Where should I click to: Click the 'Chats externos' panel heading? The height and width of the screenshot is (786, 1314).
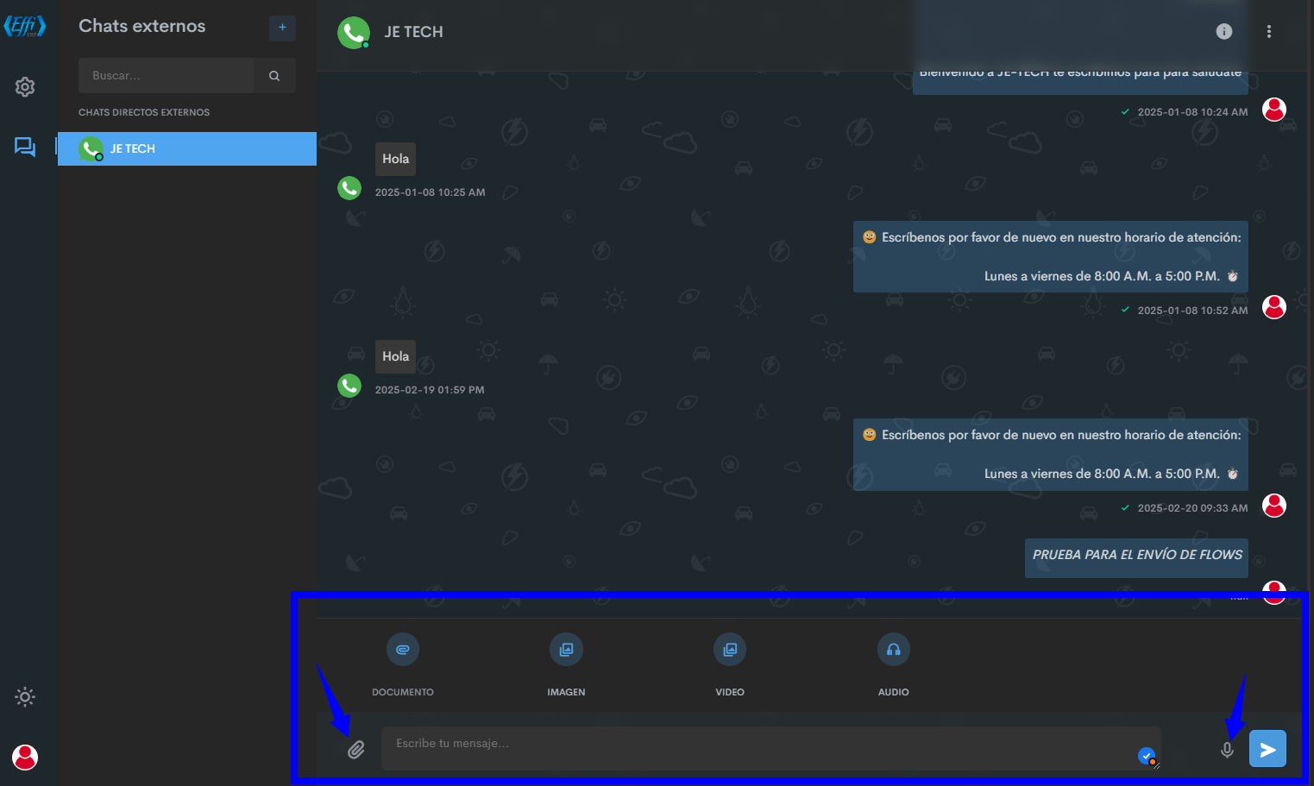point(142,27)
